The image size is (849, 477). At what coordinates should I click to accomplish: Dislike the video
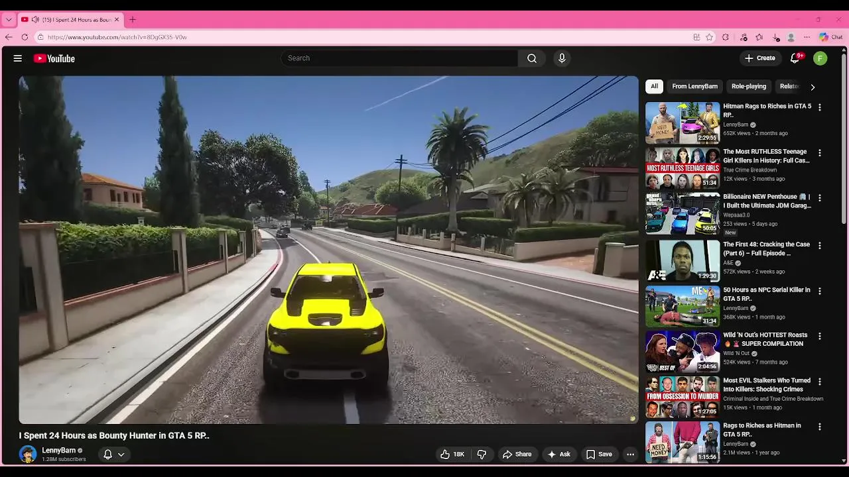coord(482,454)
